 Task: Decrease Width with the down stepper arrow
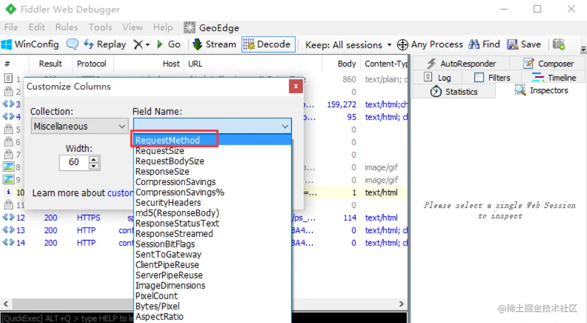pos(94,166)
